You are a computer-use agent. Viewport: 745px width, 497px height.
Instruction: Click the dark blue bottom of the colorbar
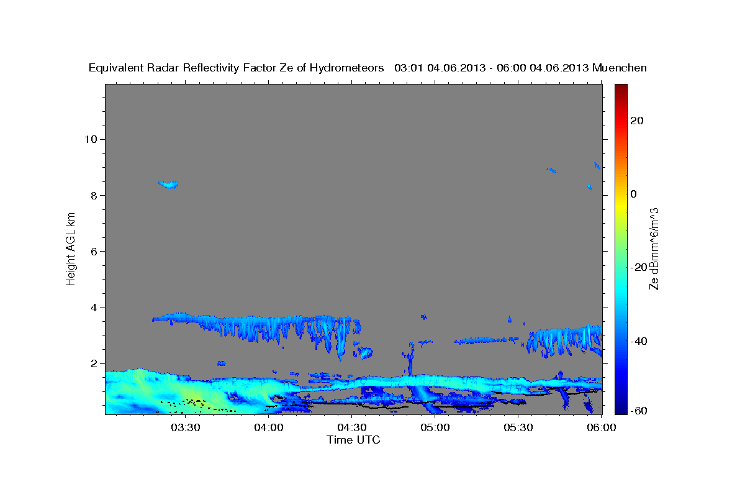[621, 408]
